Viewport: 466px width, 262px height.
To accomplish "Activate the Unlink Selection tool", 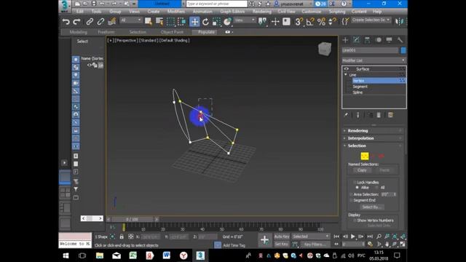I will 100,22.
